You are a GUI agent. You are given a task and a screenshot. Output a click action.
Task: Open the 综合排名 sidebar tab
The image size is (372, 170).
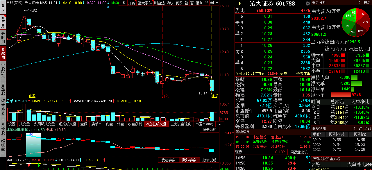[3, 107]
